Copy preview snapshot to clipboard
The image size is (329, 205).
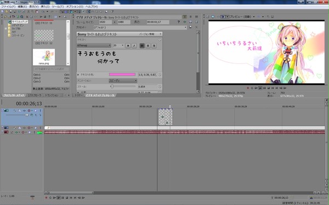point(268,16)
